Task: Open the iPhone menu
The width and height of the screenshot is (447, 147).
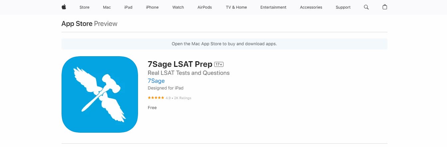Action: click(x=152, y=7)
